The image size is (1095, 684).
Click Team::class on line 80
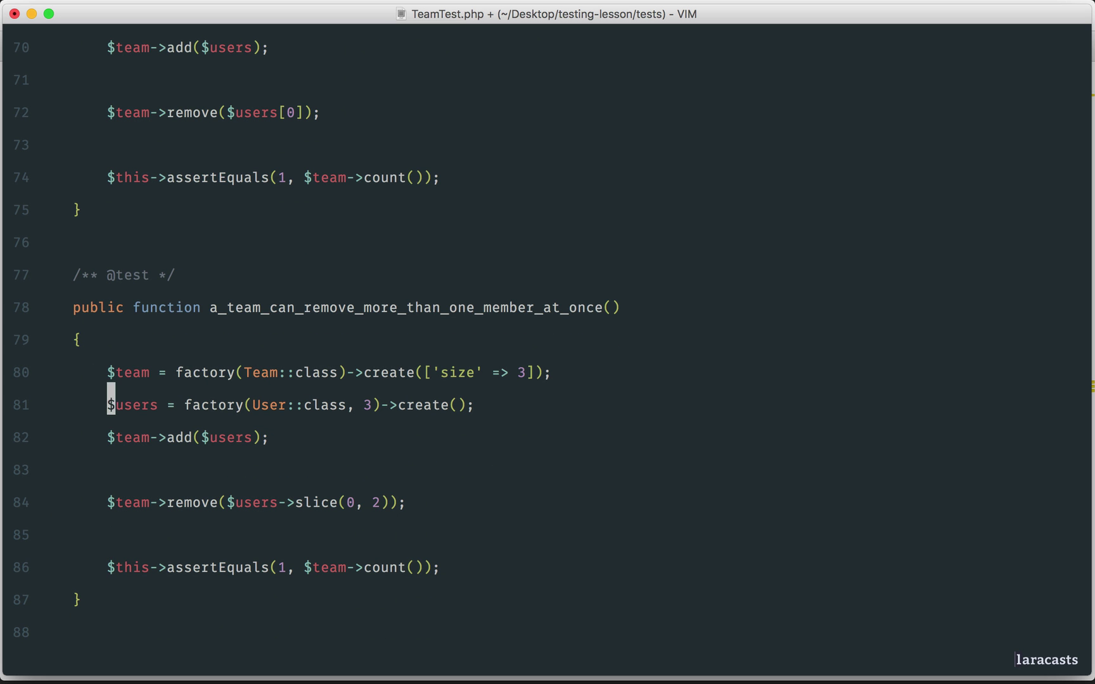pos(291,372)
